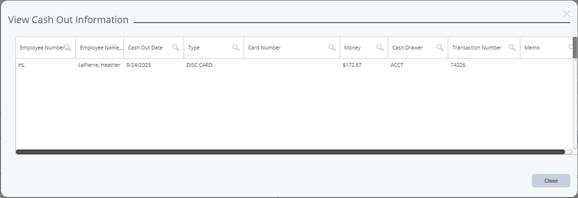This screenshot has height=198, width=578.
Task: Search the Card Number column
Action: pos(332,47)
